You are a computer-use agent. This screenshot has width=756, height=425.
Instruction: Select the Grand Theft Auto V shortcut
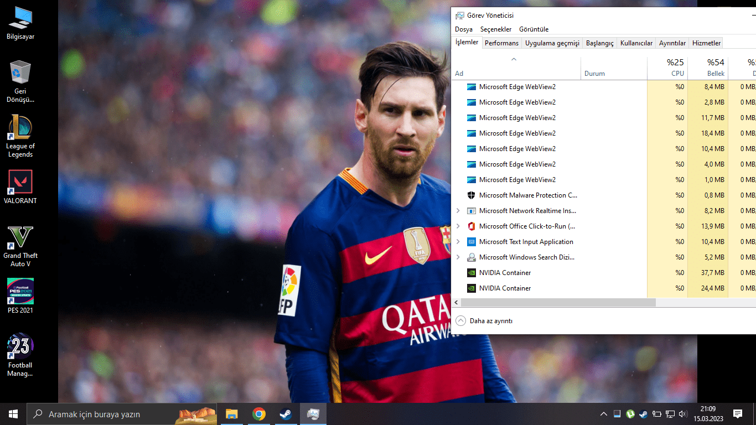click(x=20, y=246)
